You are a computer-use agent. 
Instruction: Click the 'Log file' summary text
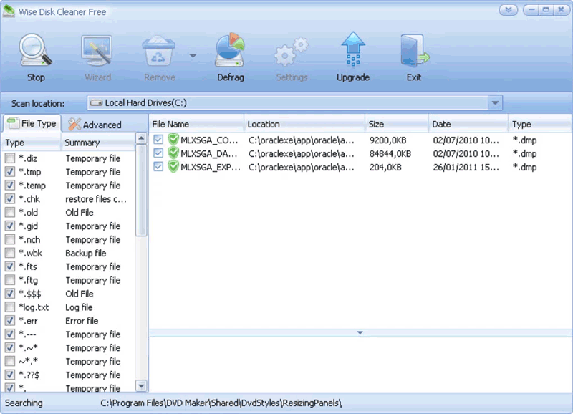pyautogui.click(x=79, y=307)
